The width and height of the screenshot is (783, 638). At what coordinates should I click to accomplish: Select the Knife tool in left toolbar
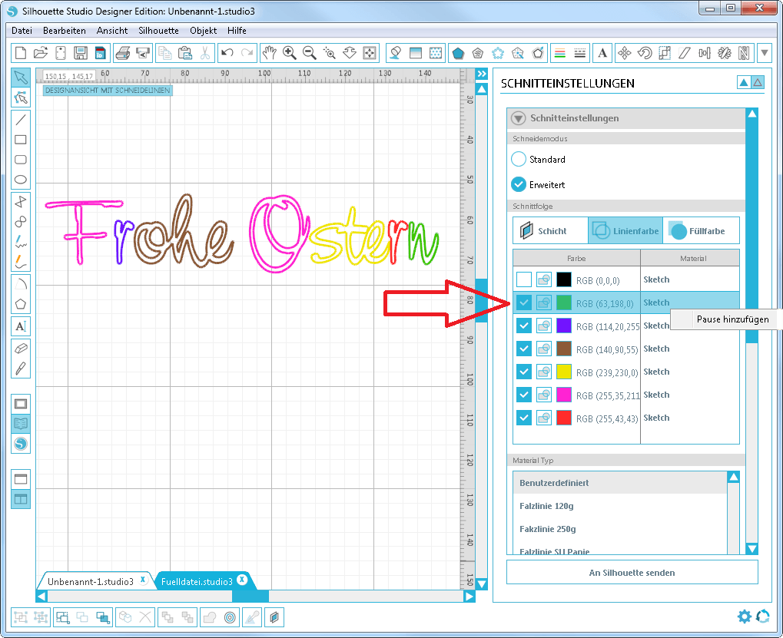21,368
